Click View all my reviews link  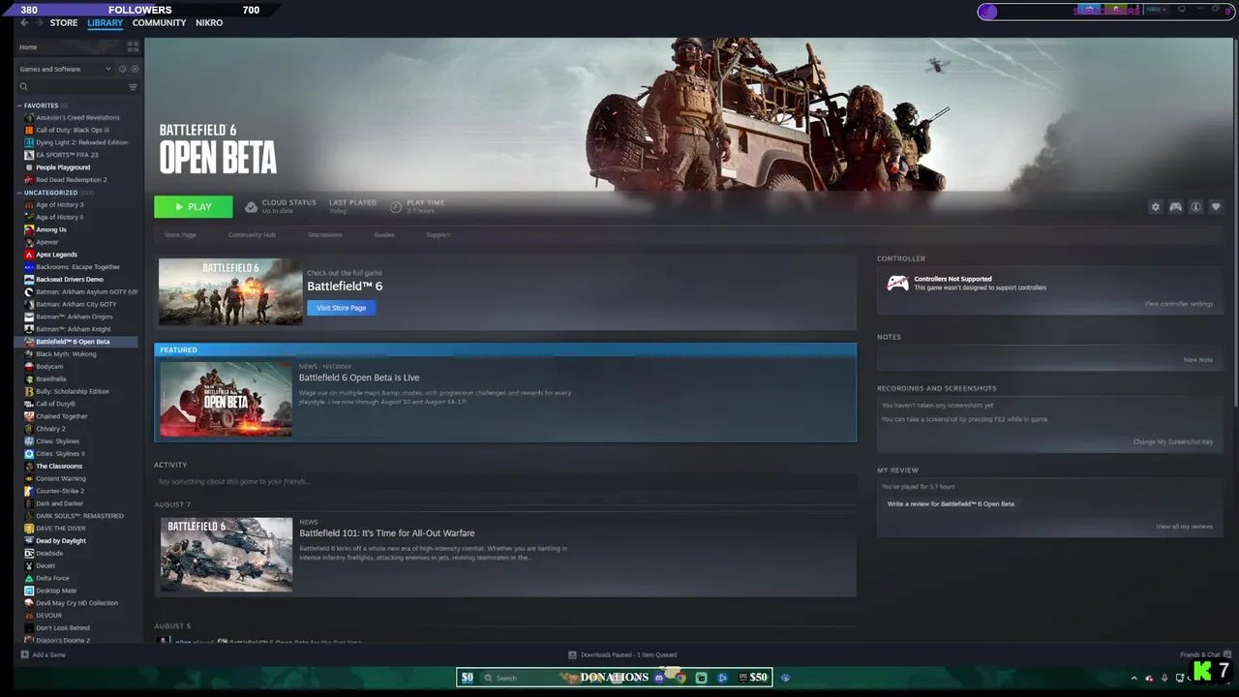tap(1184, 527)
